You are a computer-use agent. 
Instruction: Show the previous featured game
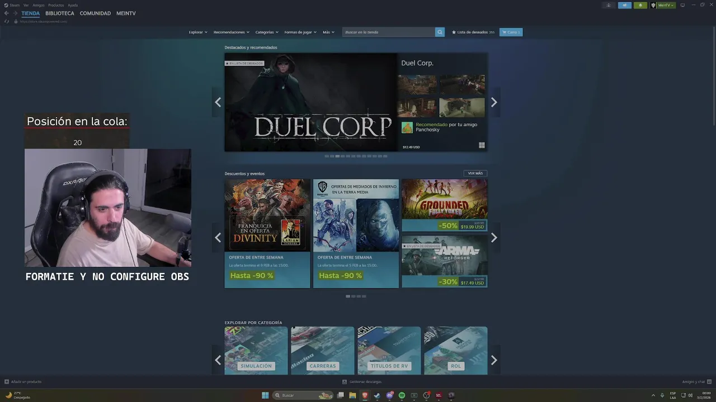pyautogui.click(x=218, y=102)
